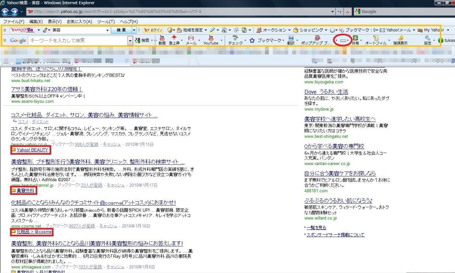Click the Google logo in the Google toolbar
This screenshot has width=455, height=273.
[18, 40]
